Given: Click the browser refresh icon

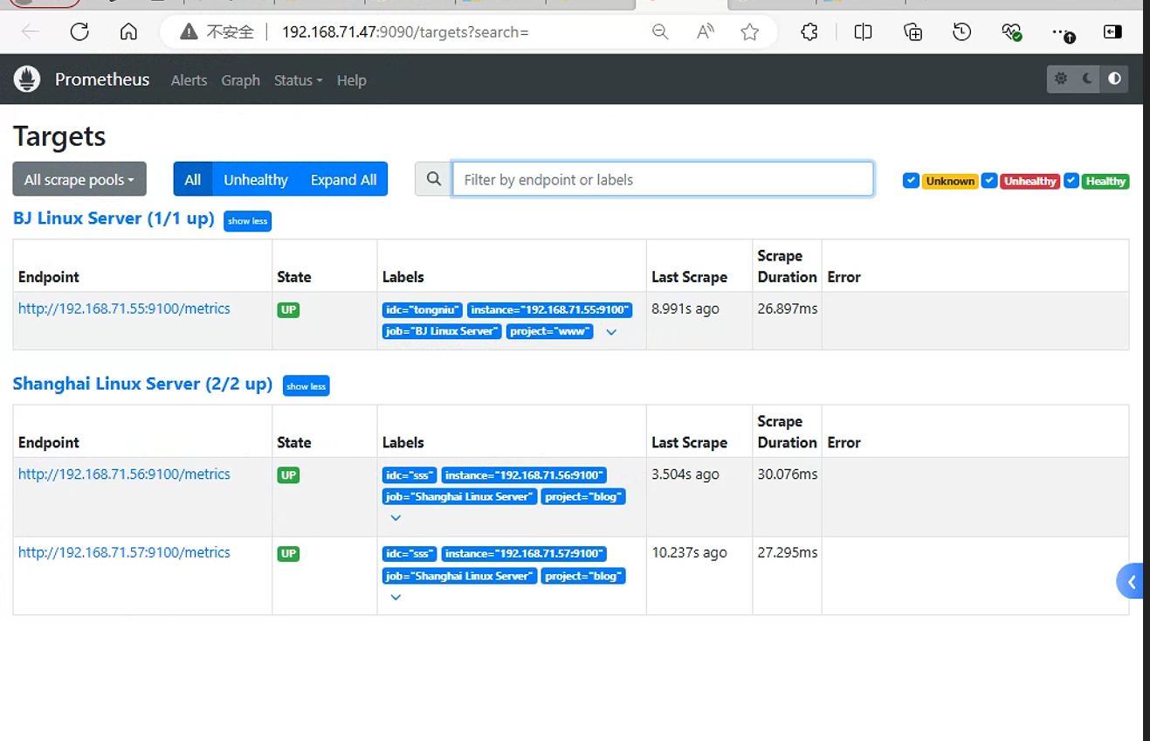Looking at the screenshot, I should (x=79, y=32).
